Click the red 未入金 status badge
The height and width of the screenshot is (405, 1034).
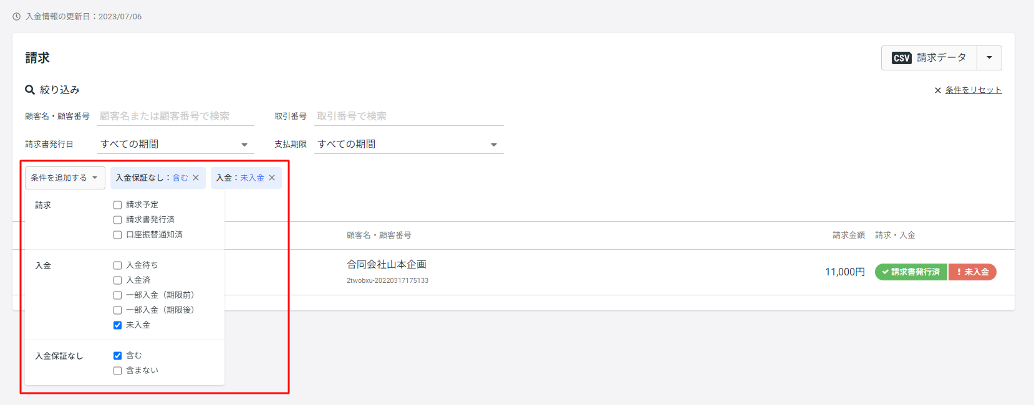[972, 272]
